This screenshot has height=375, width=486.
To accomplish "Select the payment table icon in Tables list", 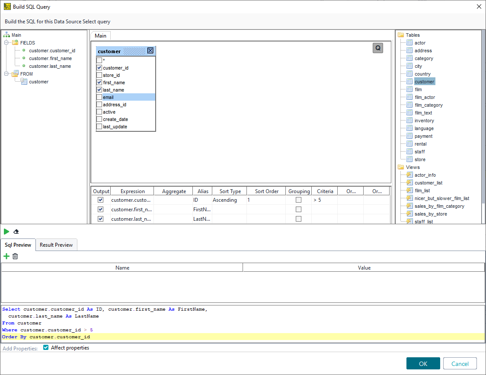I will click(x=410, y=136).
